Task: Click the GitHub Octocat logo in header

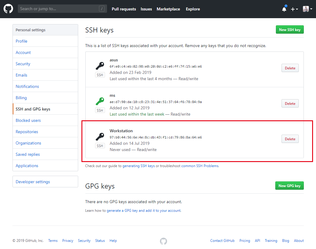Action: [x=8, y=9]
